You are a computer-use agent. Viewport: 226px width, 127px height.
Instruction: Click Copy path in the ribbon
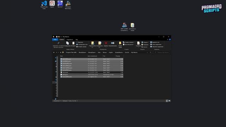82,44
